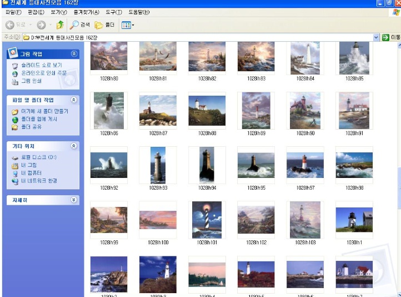Open the Search (검색) magnifier tool
This screenshot has width=401, height=297.
pyautogui.click(x=80, y=25)
